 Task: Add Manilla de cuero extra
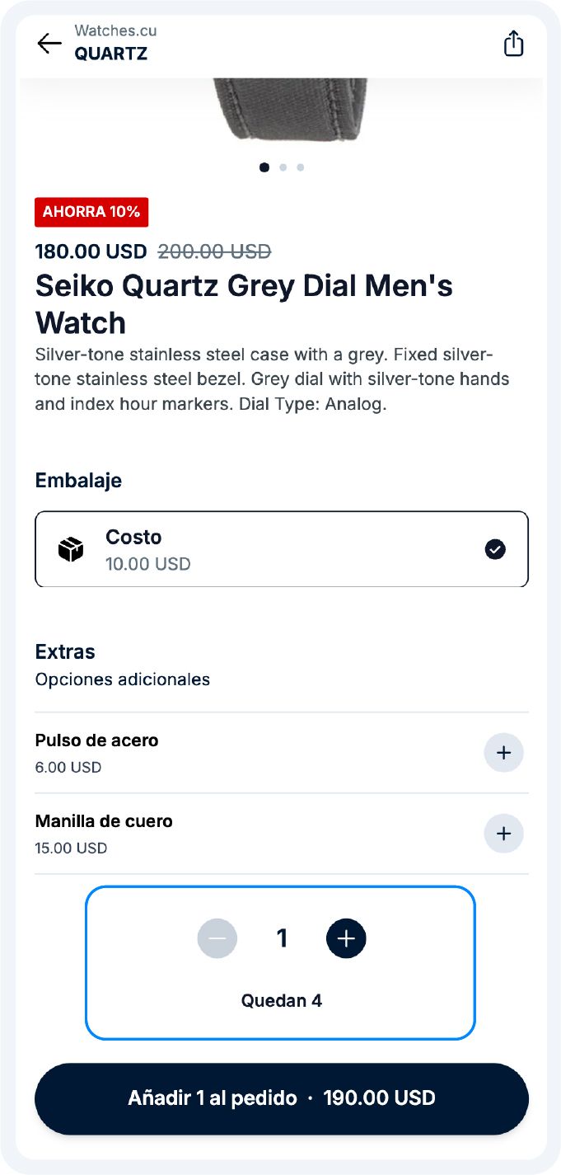tap(503, 834)
